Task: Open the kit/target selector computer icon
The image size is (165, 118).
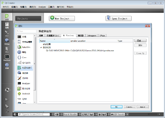Action: click(7, 90)
